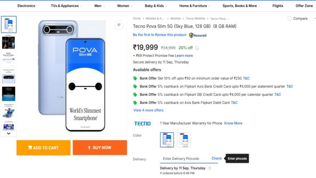Click the delivery date help question mark

[210, 168]
